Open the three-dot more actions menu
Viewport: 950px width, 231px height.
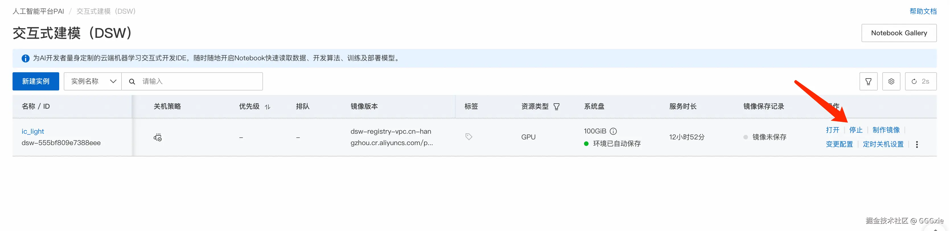click(917, 145)
